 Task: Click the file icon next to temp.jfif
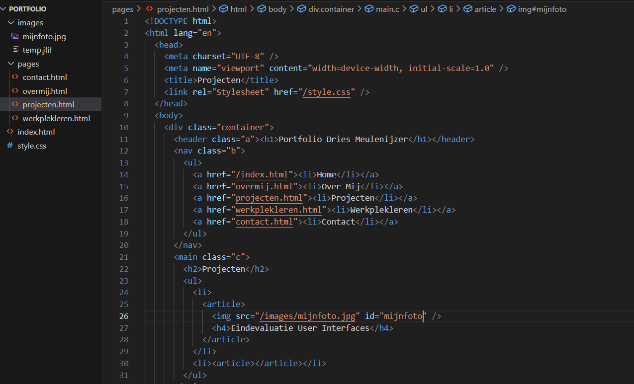(16, 50)
